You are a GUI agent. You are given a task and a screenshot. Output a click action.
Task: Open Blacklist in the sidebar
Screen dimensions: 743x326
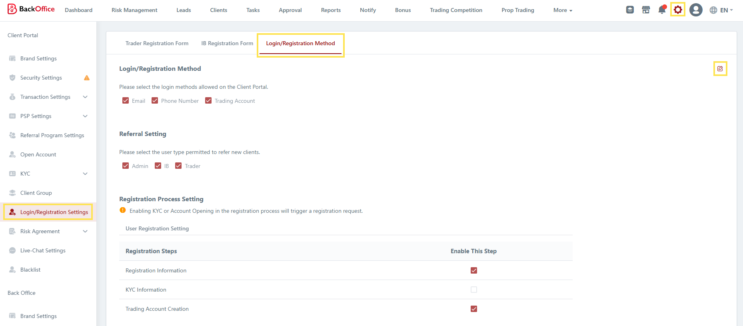30,270
